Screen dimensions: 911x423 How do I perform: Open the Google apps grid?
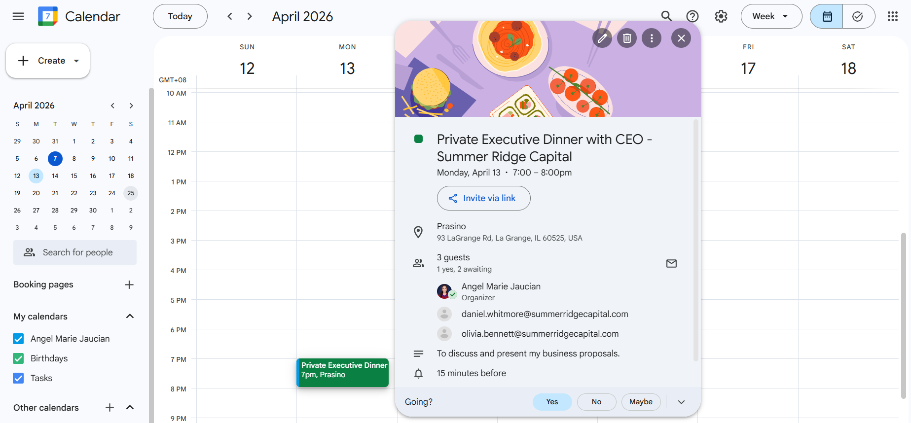tap(892, 16)
